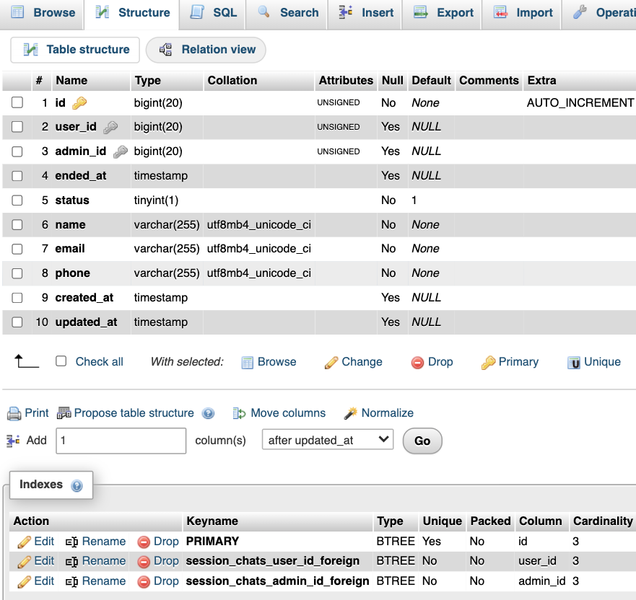
Task: Click the Browse icon in With selected
Action: point(248,363)
